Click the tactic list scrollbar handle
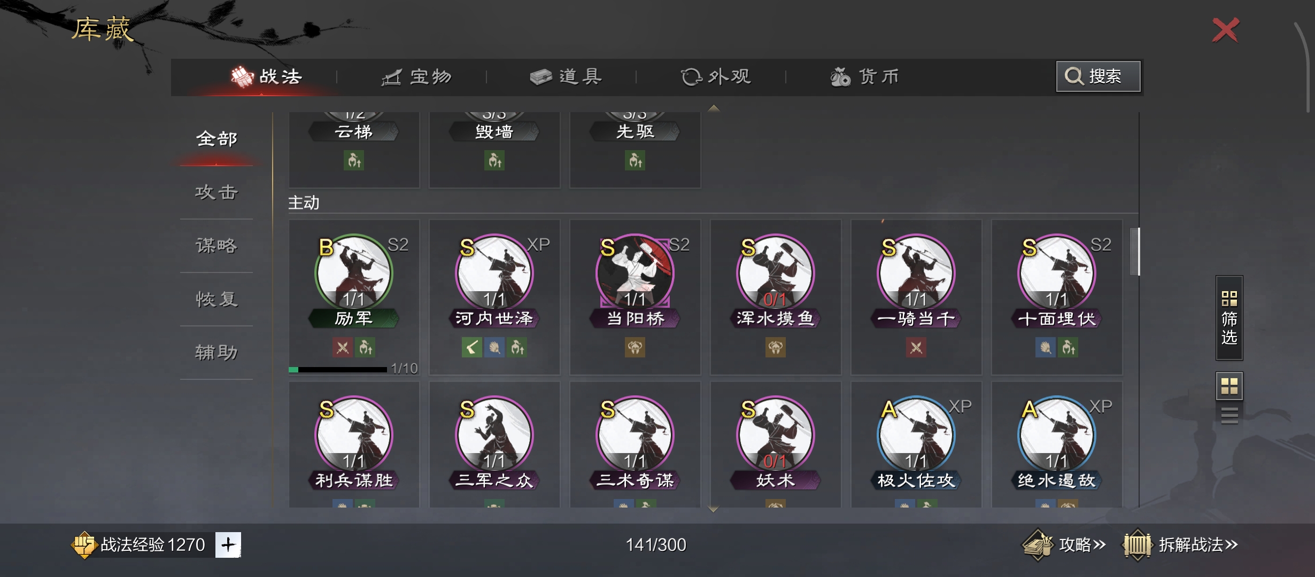1315x577 pixels. 1135,251
